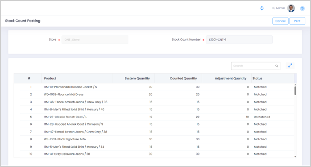This screenshot has height=167, width=311.
Task: Sort by the Counted Quantity column header
Action: (183, 78)
